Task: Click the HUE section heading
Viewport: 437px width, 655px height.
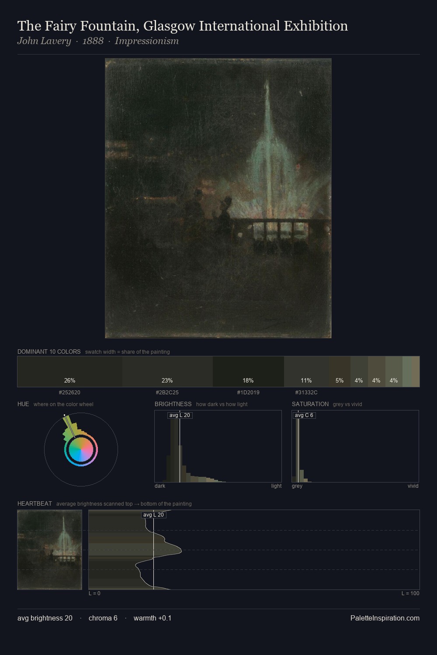Action: click(23, 404)
